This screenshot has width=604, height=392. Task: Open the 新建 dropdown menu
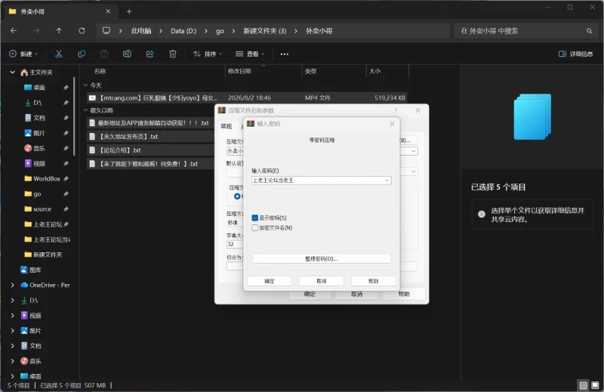pyautogui.click(x=23, y=54)
